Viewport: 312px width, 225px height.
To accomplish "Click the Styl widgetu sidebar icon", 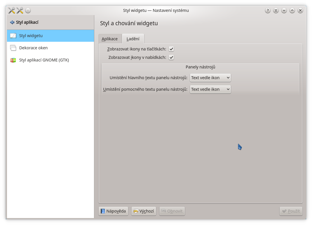I will coord(13,36).
